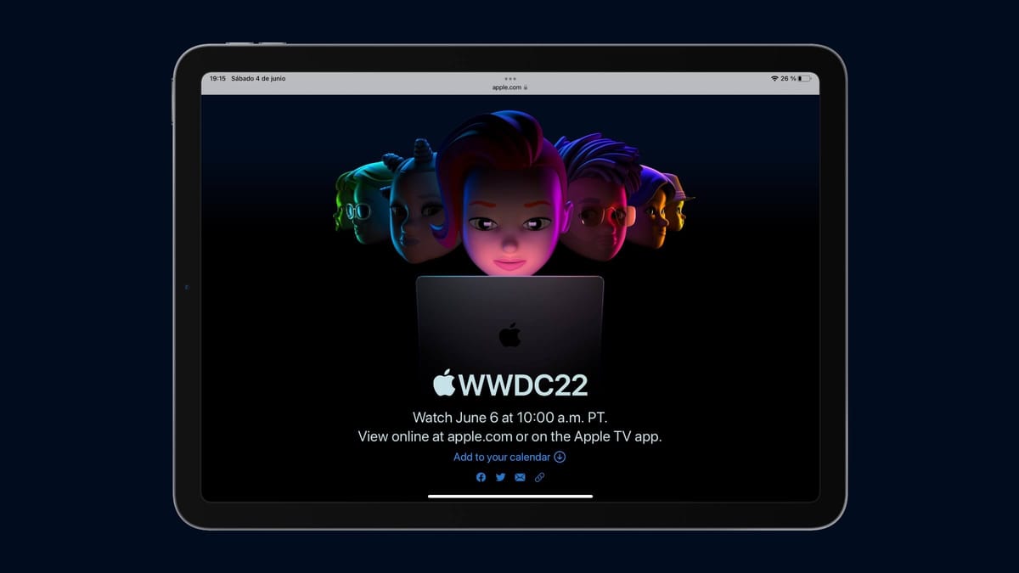
Task: Open the apple.com address bar
Action: 508,86
